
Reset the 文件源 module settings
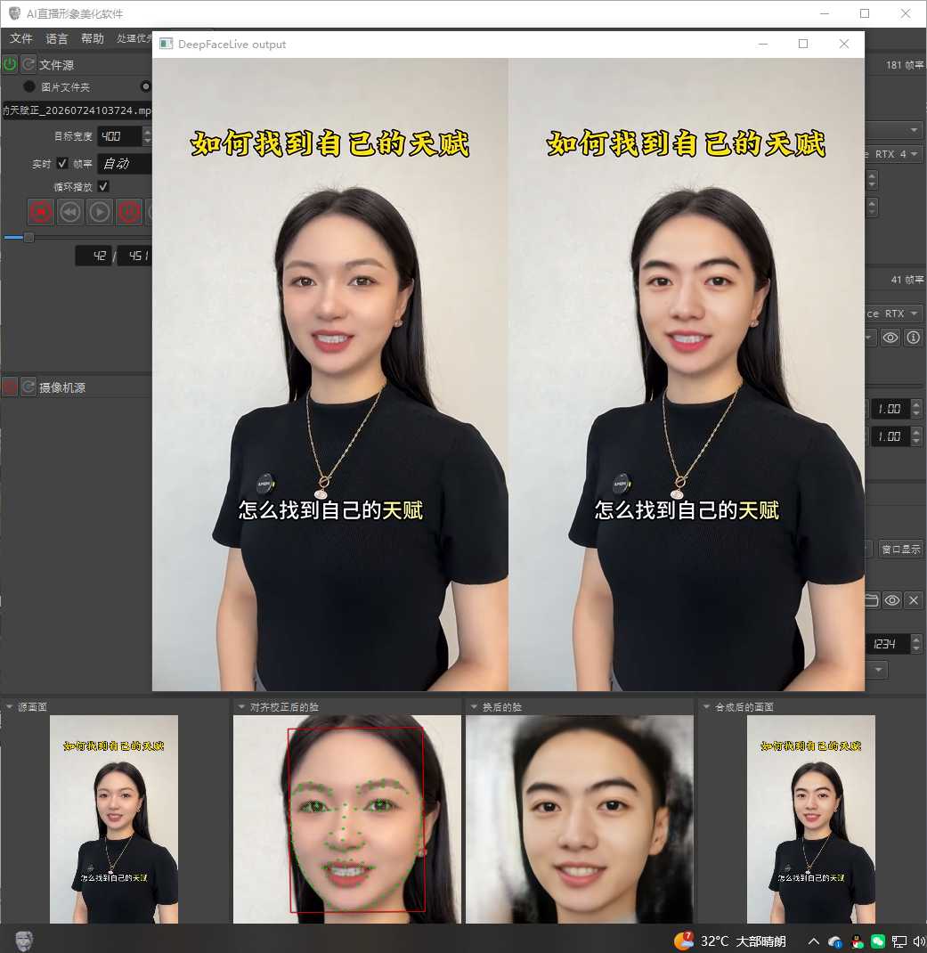[x=28, y=64]
